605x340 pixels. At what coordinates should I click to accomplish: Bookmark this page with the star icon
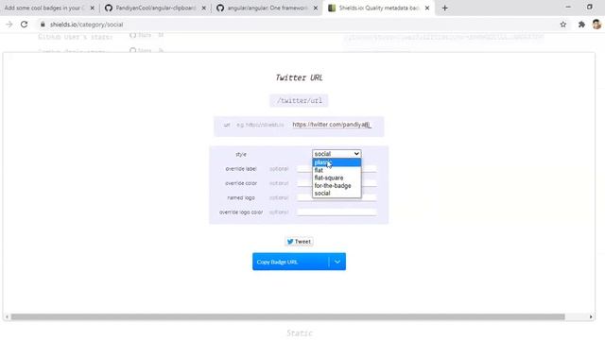point(563,25)
